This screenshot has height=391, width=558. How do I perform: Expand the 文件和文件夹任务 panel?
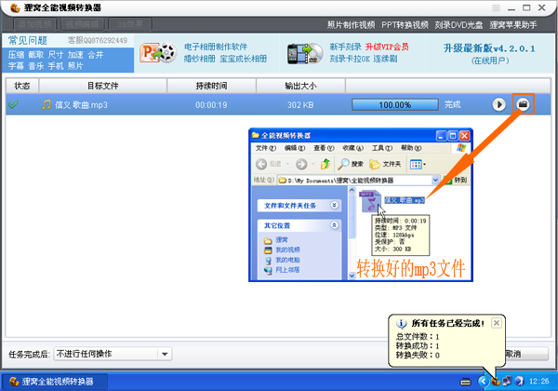tap(334, 205)
